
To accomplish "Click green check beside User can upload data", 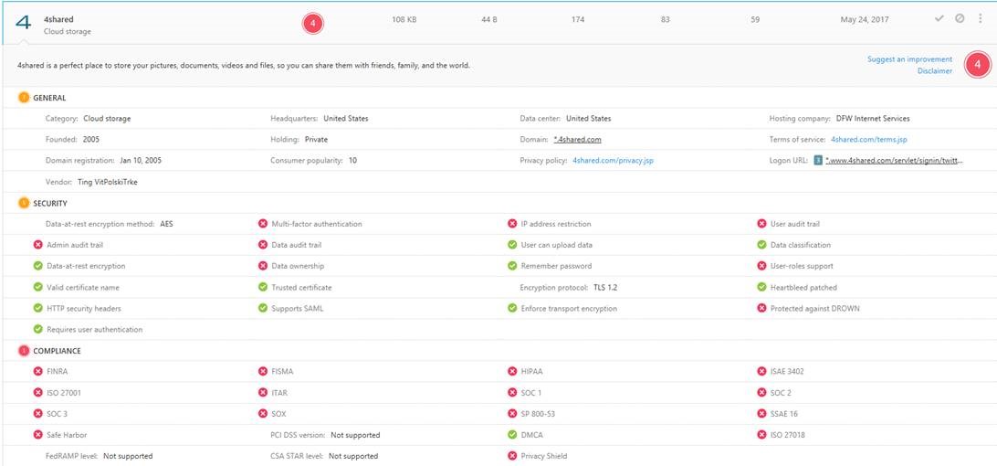I will click(x=512, y=245).
